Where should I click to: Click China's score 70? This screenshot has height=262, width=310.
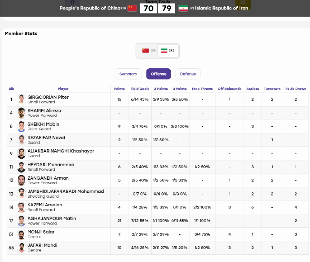(149, 8)
